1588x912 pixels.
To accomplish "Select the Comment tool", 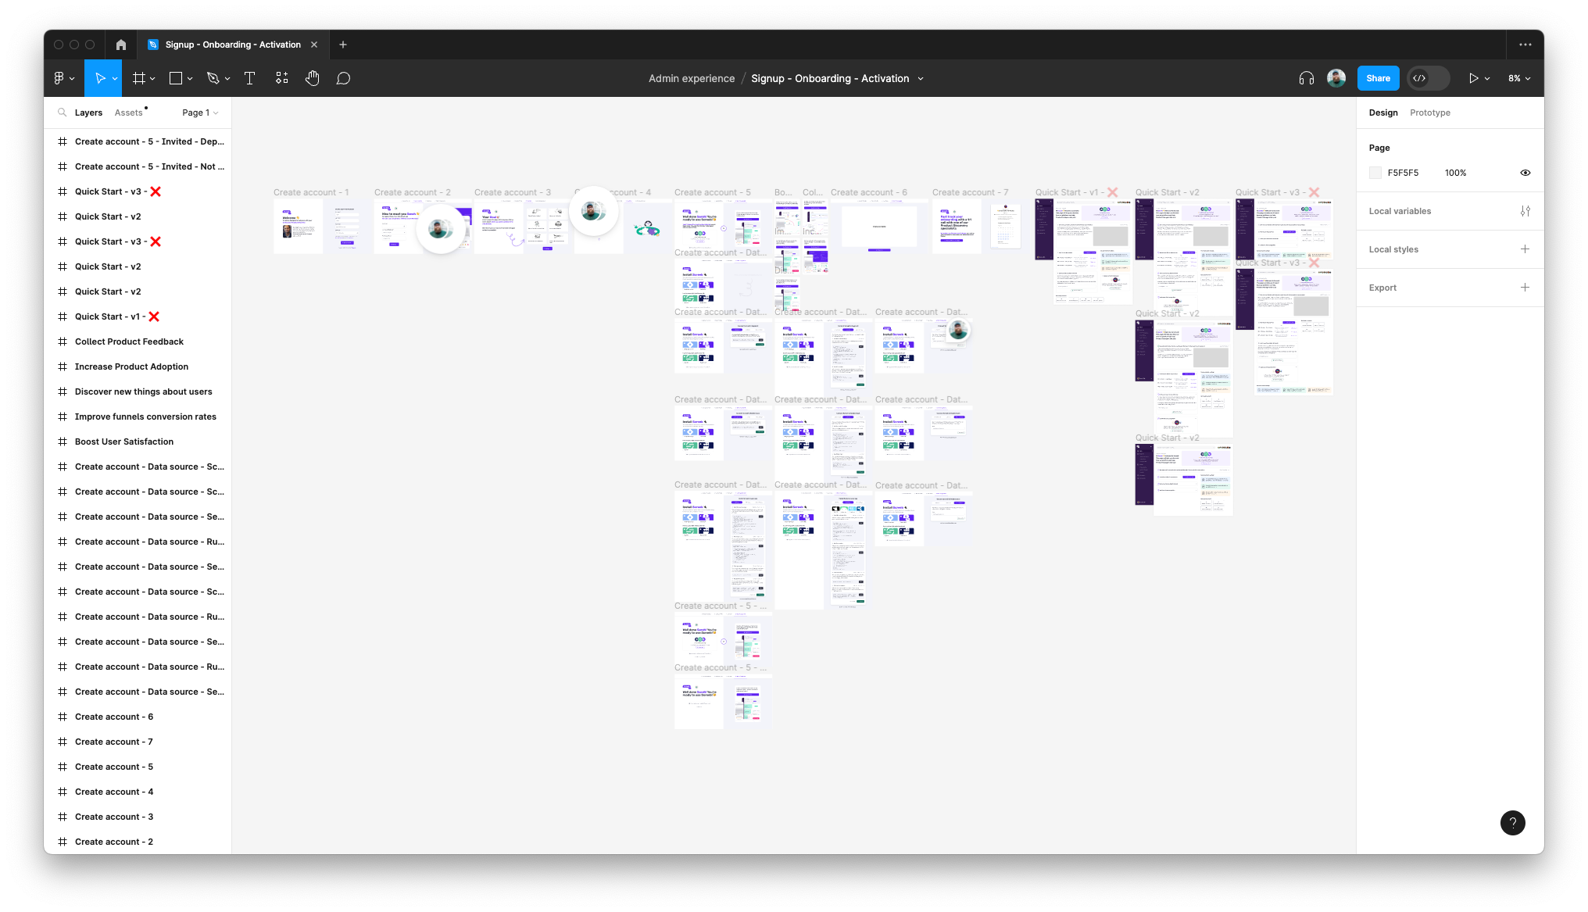I will click(x=343, y=78).
